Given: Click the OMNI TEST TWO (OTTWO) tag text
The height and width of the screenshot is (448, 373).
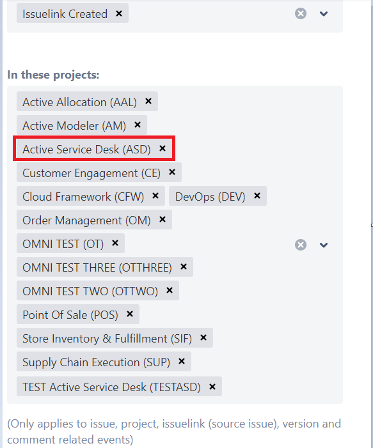Looking at the screenshot, I should (90, 291).
